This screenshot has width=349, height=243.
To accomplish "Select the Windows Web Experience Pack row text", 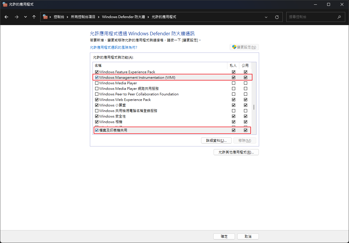I will (x=125, y=100).
